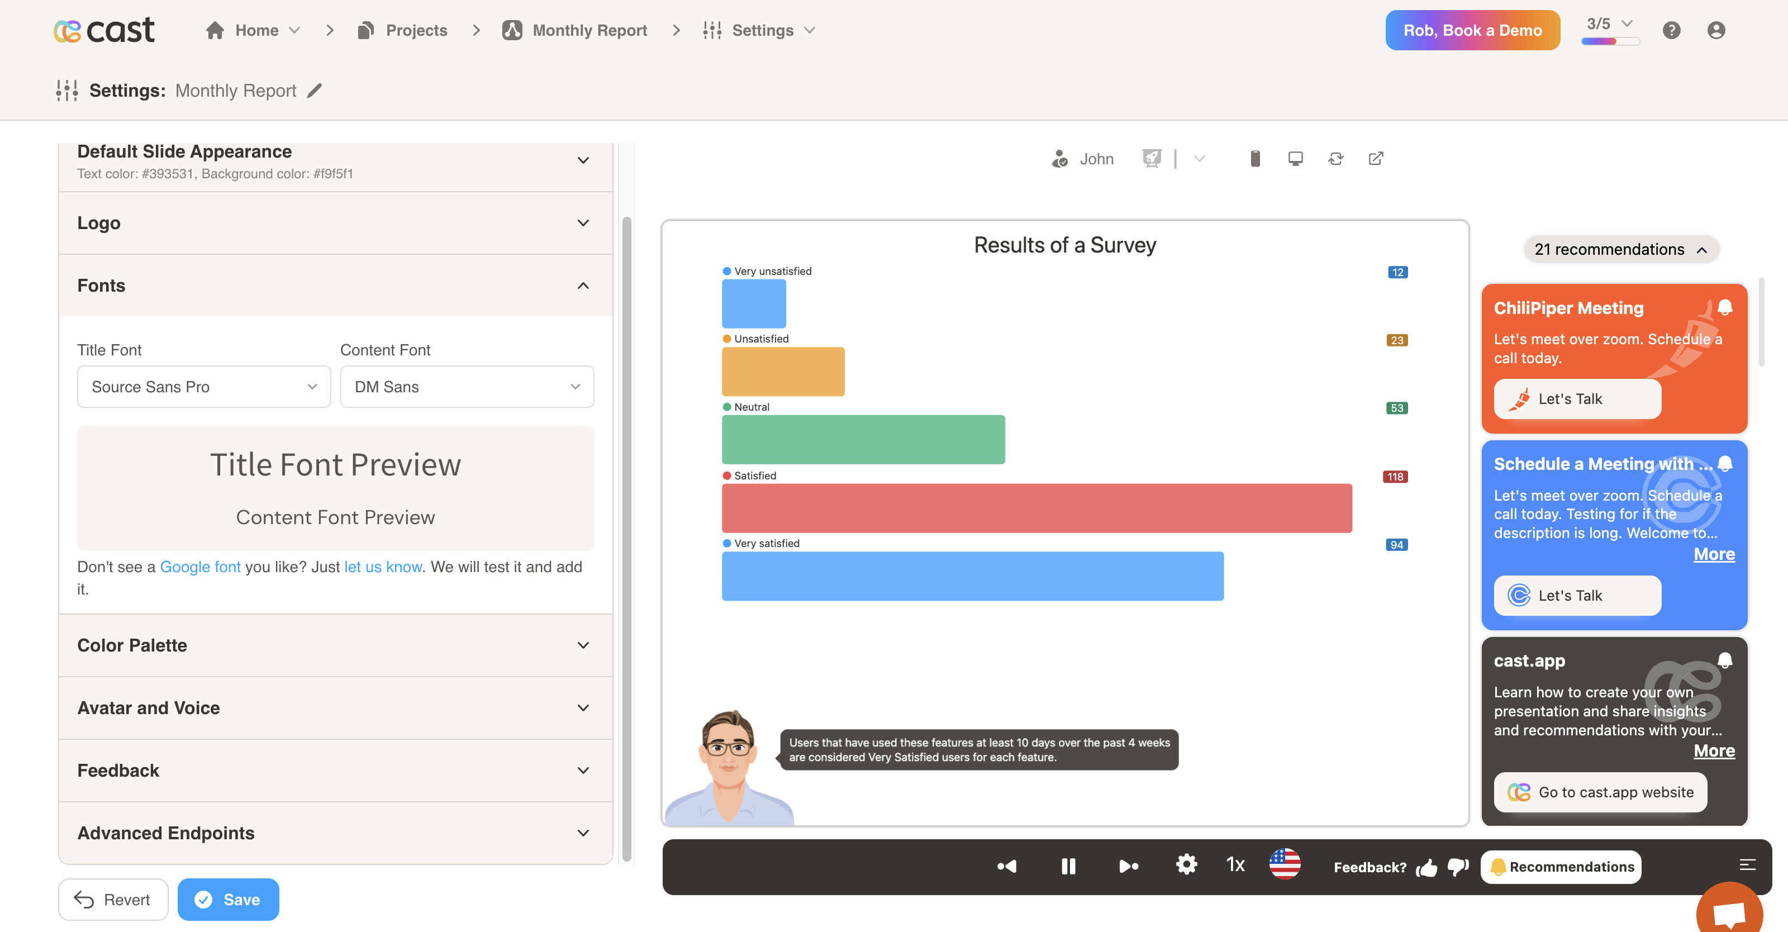1788x932 pixels.
Task: Click the presentation board icon beside John
Action: click(1152, 158)
